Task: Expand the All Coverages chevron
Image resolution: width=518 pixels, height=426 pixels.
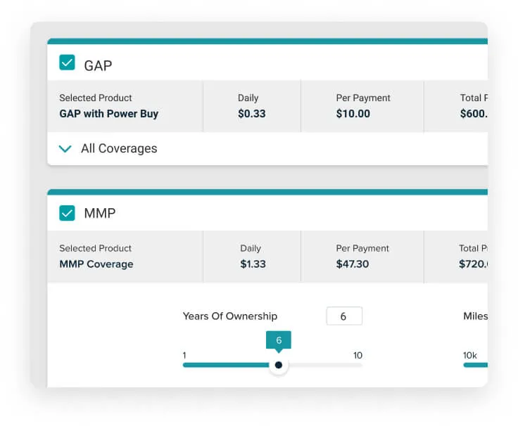Action: [x=65, y=149]
